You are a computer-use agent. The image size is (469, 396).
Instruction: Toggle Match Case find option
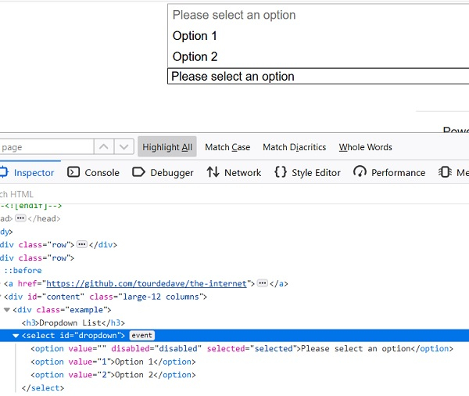[x=227, y=147]
